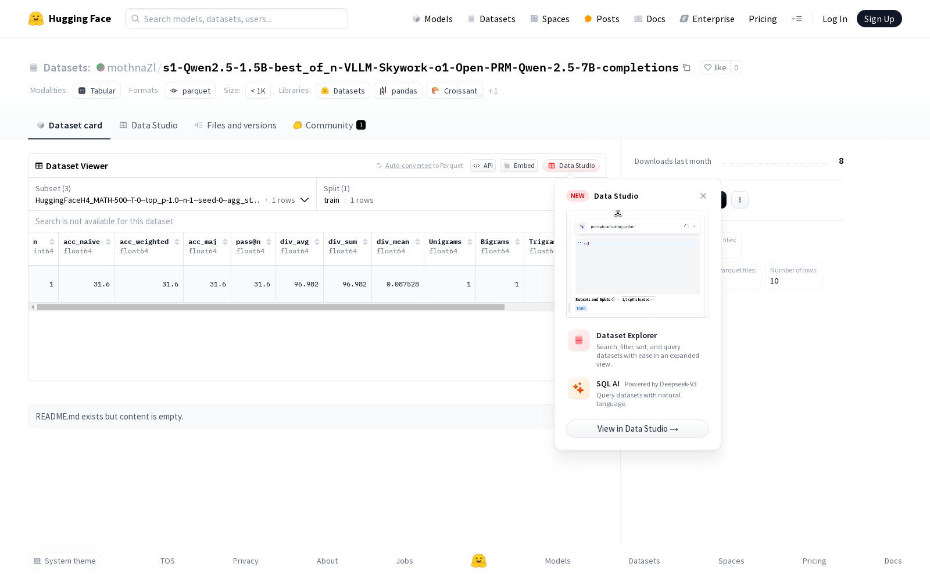This screenshot has height=581, width=930.
Task: Click the 0.087528 cell in div_mean
Action: (x=398, y=284)
